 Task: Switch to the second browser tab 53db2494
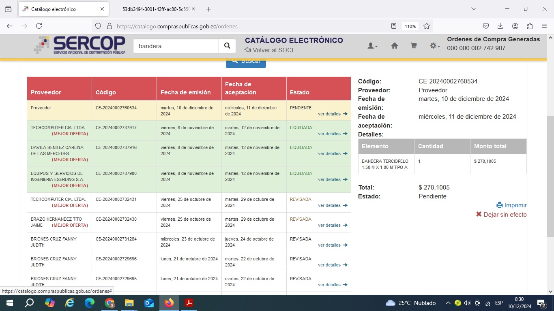click(156, 9)
